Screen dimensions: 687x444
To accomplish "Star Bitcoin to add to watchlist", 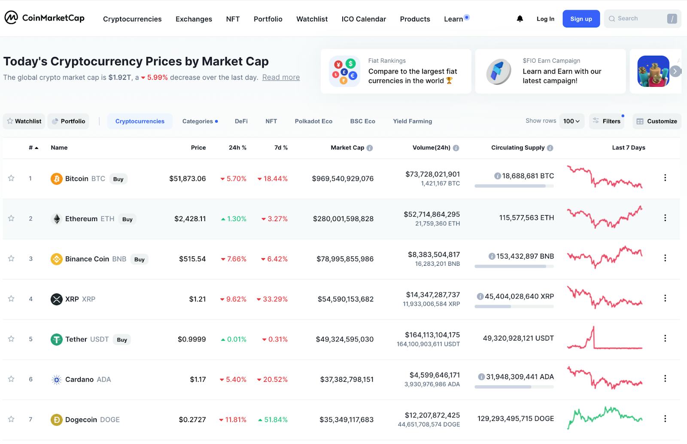I will coord(11,178).
